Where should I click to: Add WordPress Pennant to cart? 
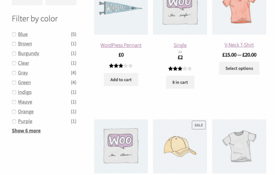(x=121, y=80)
